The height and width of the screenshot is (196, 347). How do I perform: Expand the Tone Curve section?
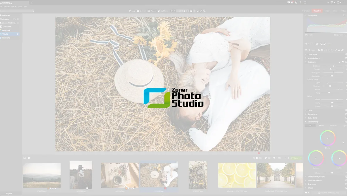coord(312,114)
